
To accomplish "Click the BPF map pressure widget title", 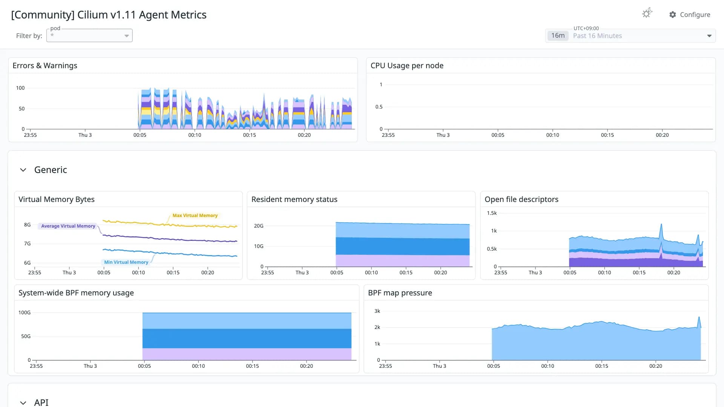I will [400, 293].
